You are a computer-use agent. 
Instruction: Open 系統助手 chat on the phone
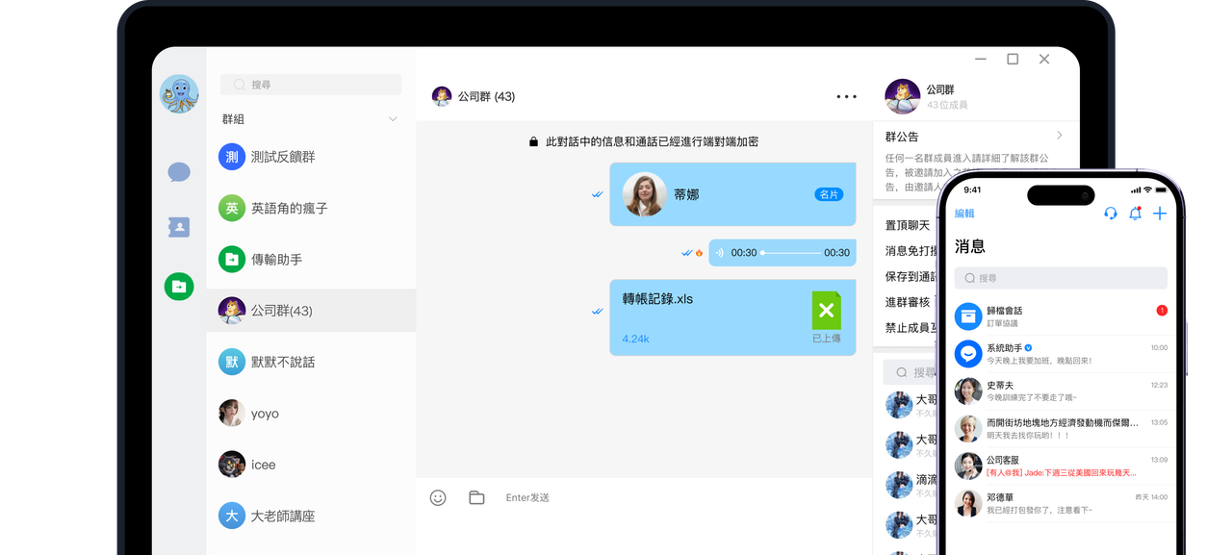point(1061,353)
